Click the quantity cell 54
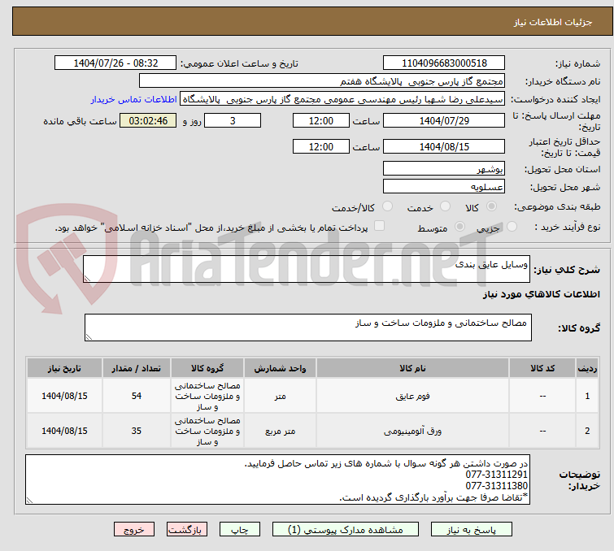 coord(137,396)
